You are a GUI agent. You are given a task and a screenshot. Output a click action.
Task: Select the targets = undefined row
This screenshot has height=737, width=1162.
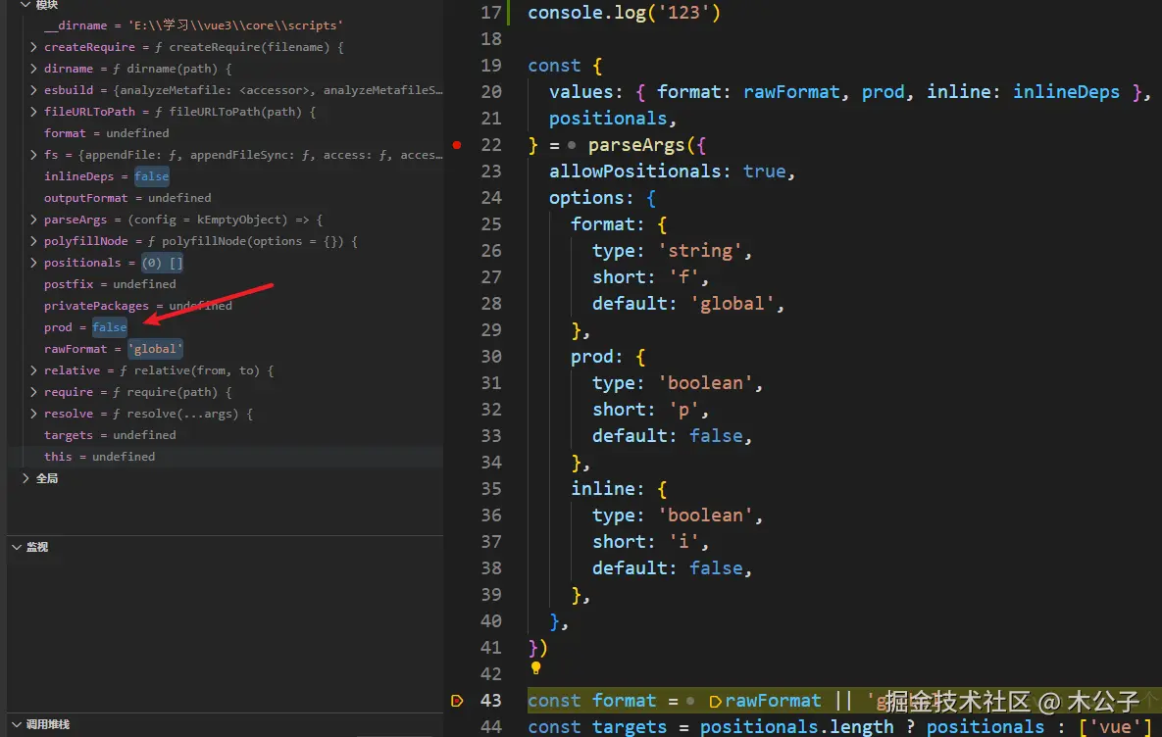point(226,435)
